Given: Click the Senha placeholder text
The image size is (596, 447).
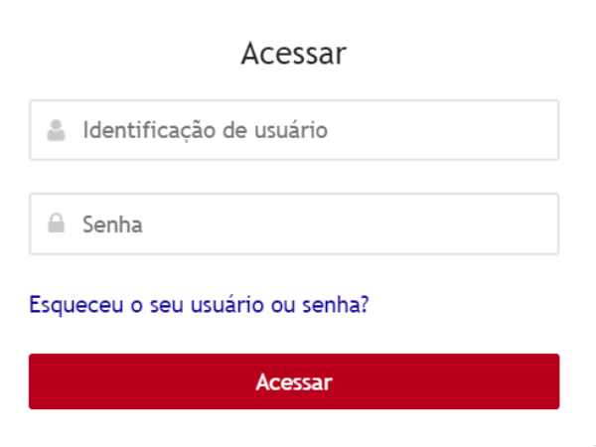Looking at the screenshot, I should 112,224.
